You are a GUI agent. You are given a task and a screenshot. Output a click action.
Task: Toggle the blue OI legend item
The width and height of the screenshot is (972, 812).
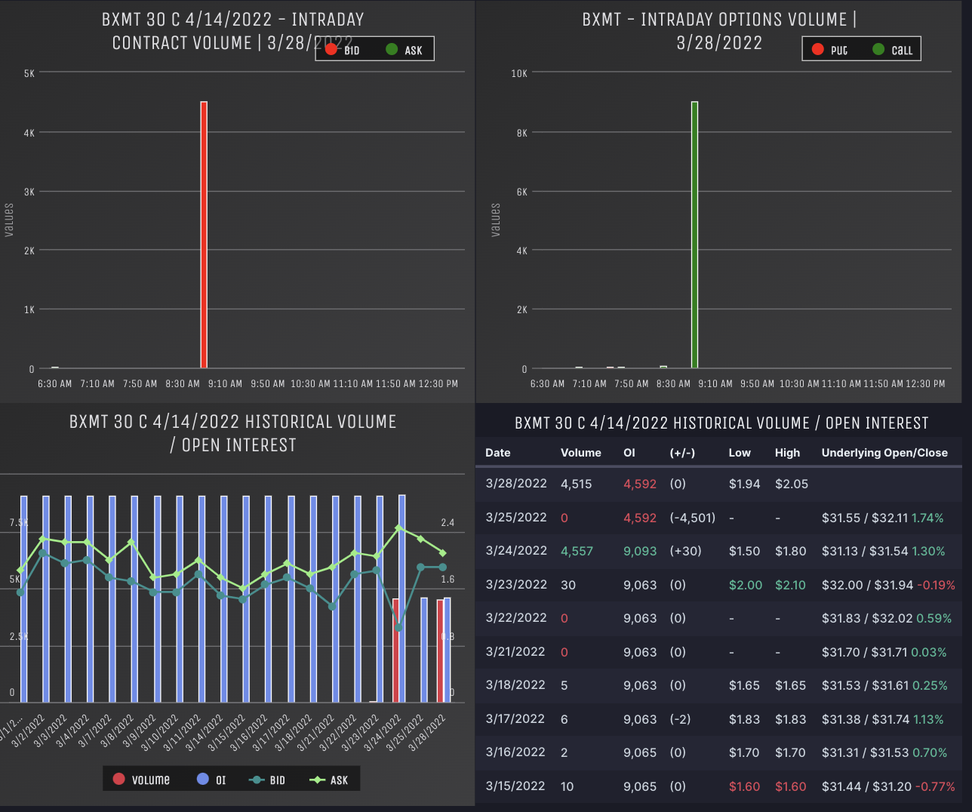point(203,780)
